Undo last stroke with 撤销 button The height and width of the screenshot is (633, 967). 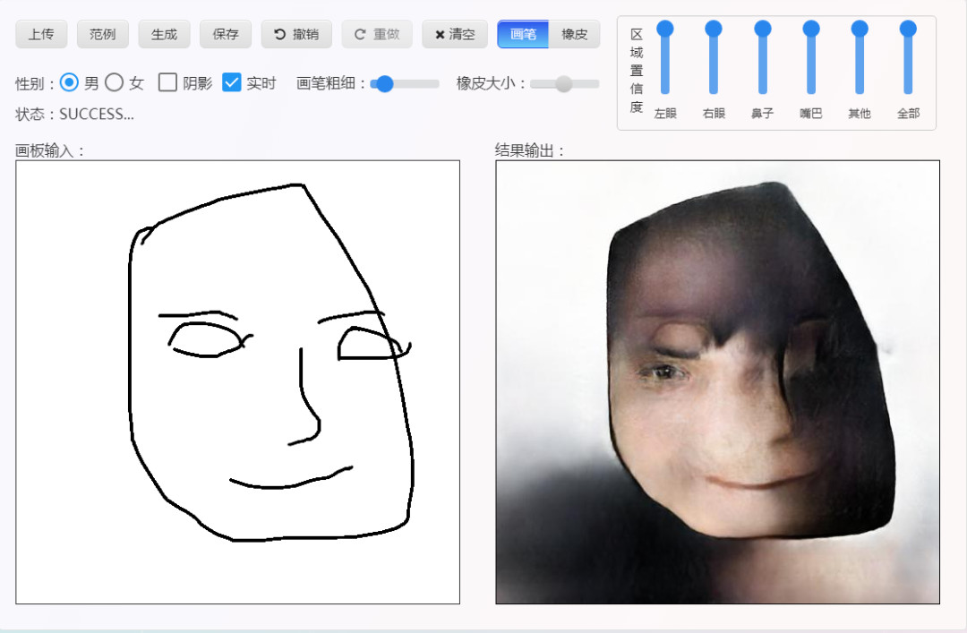(x=296, y=34)
